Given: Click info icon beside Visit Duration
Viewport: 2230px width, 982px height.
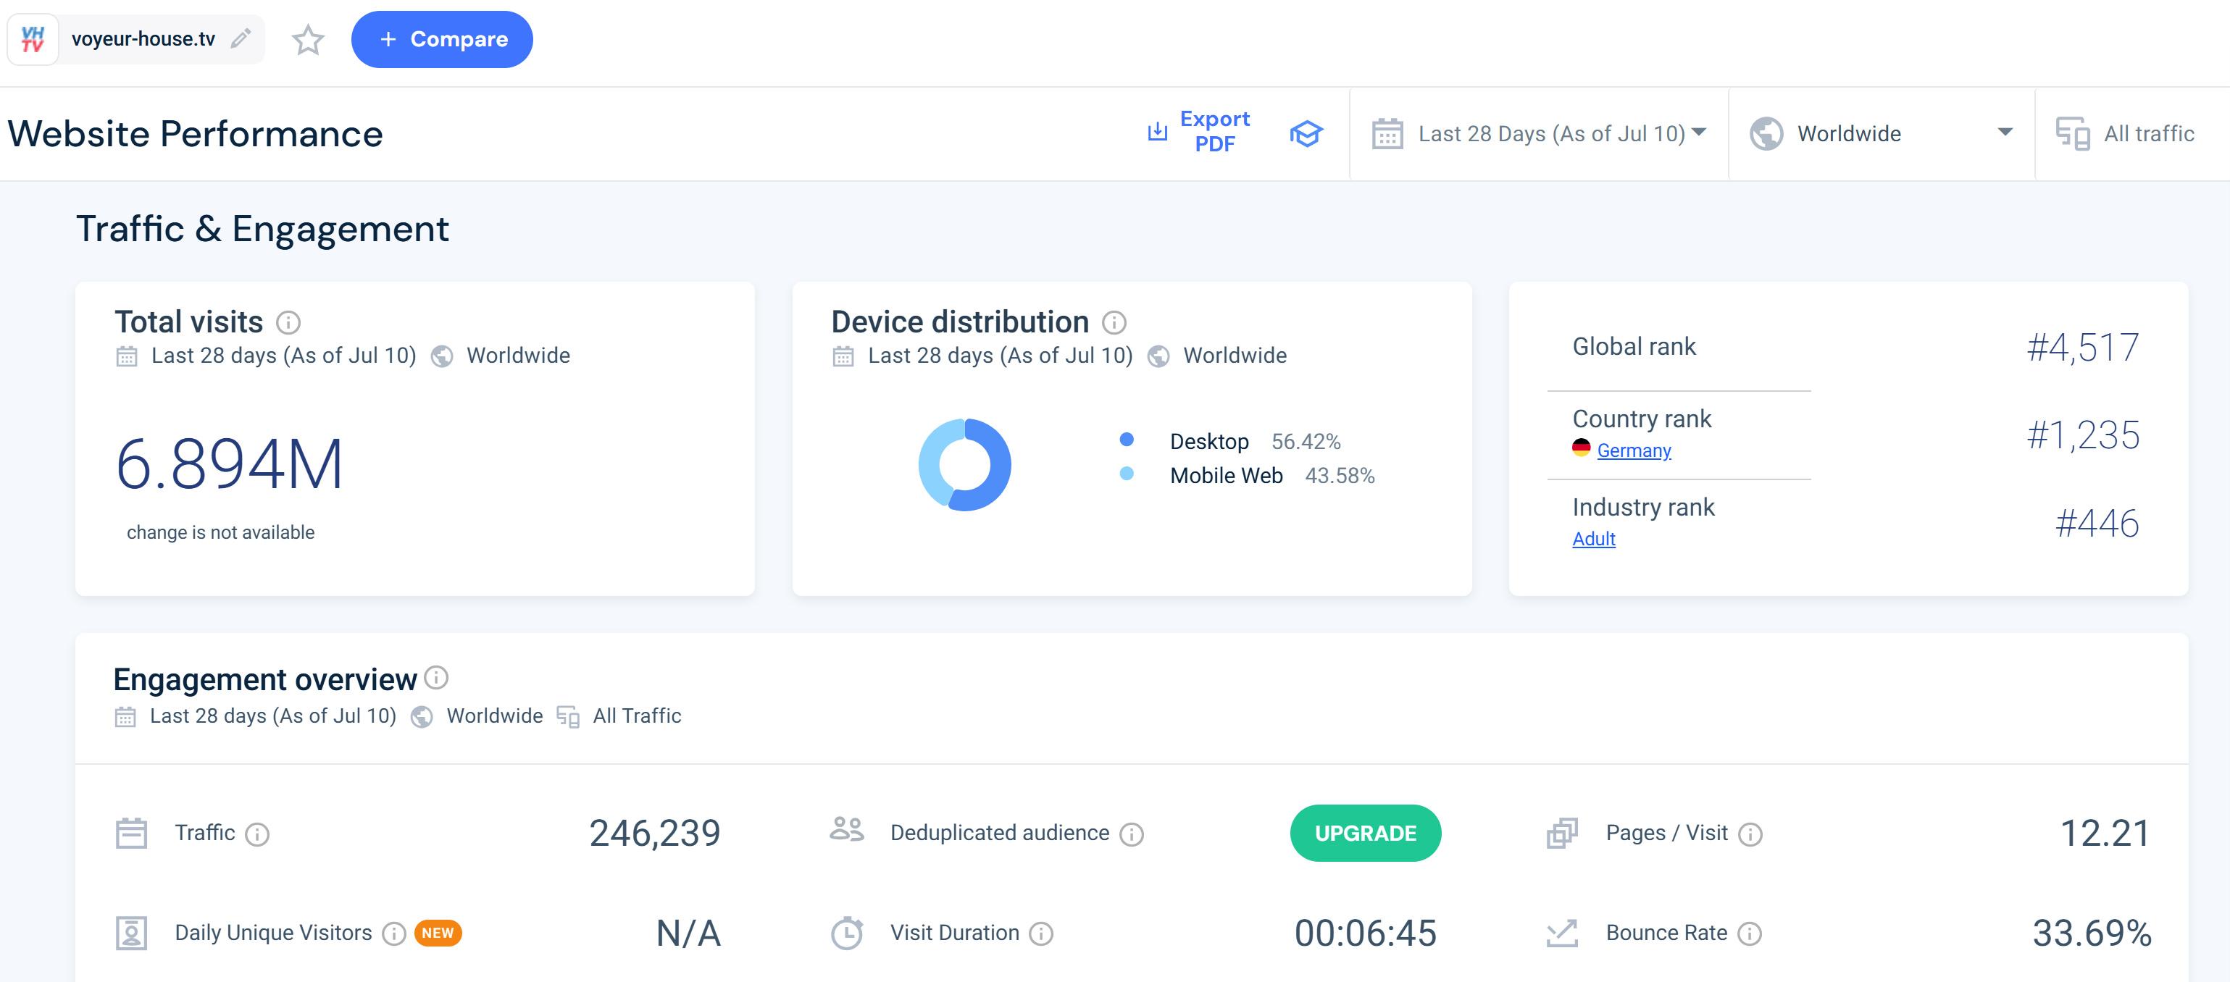Looking at the screenshot, I should pos(1041,933).
